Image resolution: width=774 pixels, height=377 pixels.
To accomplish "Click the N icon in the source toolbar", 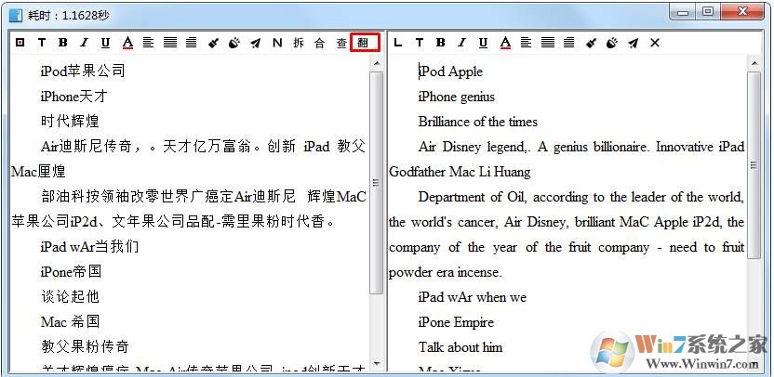I will pos(277,43).
